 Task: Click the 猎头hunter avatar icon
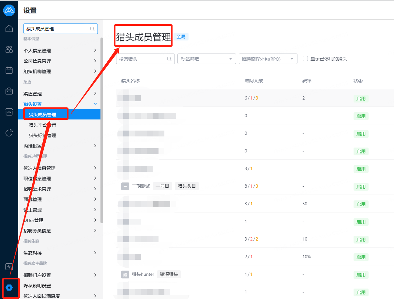[x=125, y=275]
